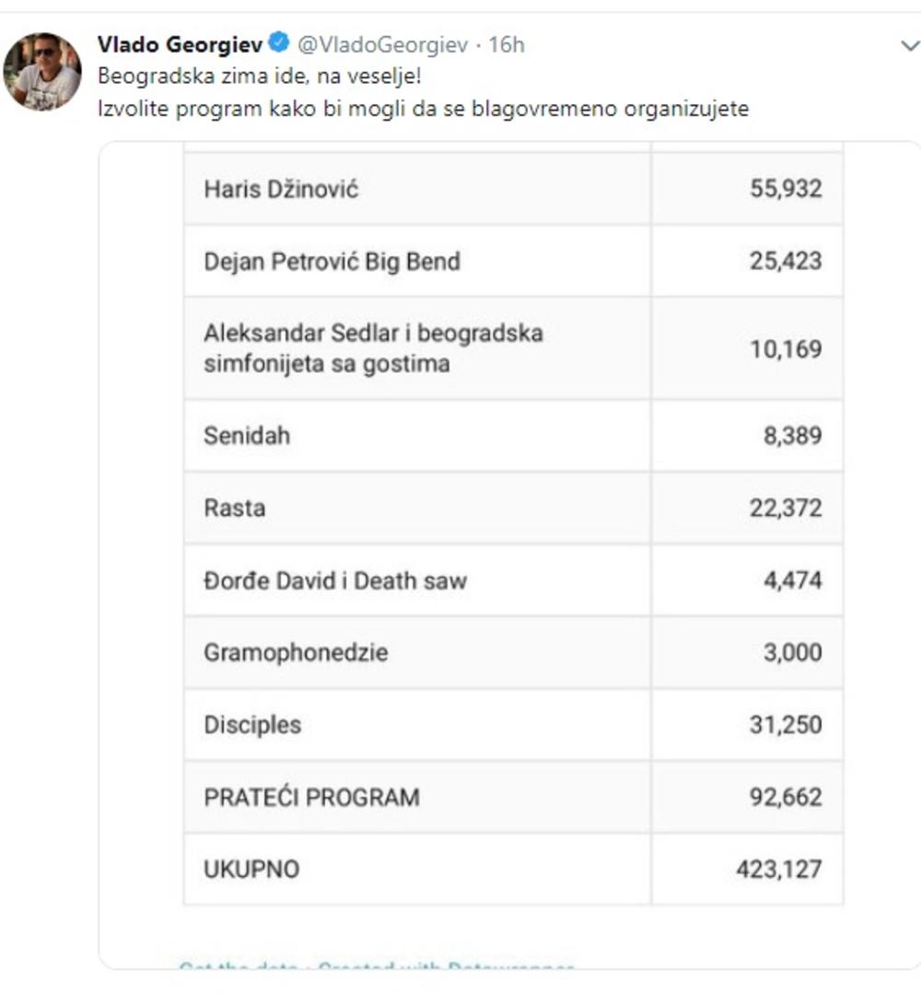
Task: Click the Senidah row in the table
Action: point(247,435)
